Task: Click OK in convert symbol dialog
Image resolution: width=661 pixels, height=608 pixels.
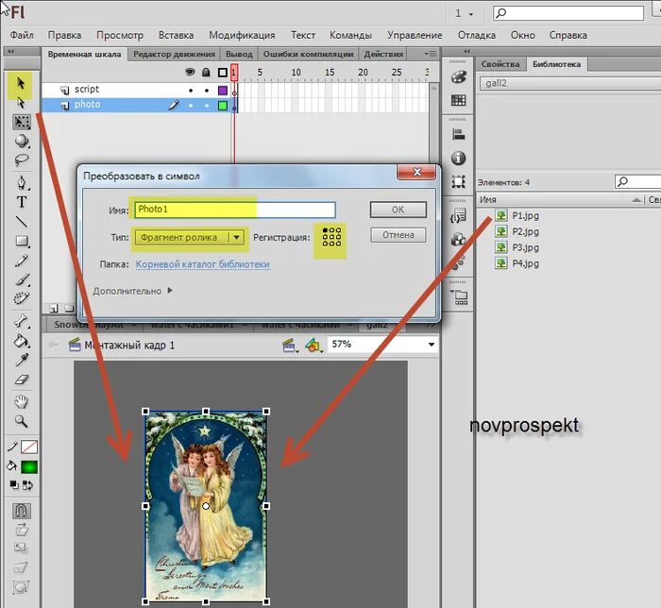Action: [x=398, y=210]
